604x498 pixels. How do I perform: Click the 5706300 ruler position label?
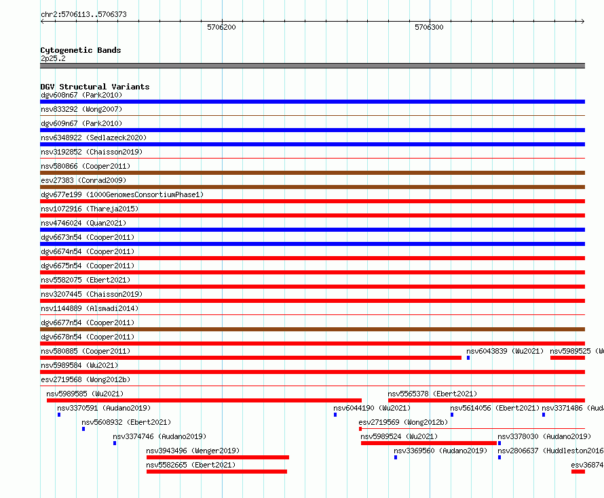[x=429, y=27]
